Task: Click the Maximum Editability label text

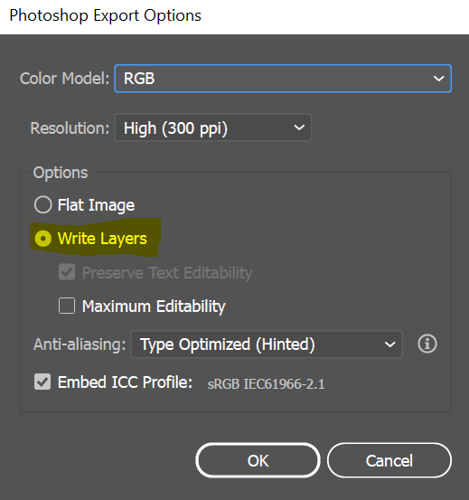Action: [154, 307]
